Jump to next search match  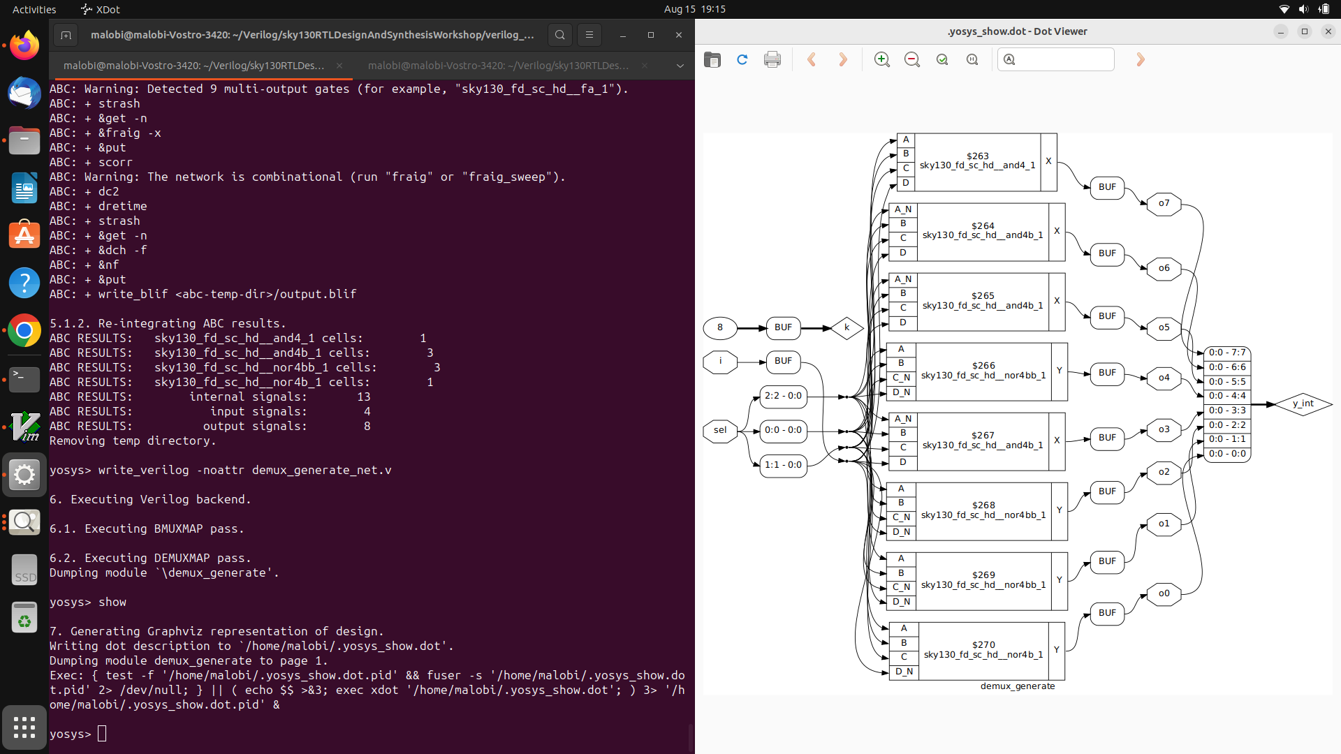(x=1140, y=59)
